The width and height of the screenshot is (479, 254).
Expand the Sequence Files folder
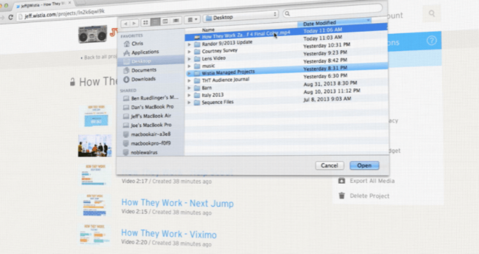tap(189, 103)
